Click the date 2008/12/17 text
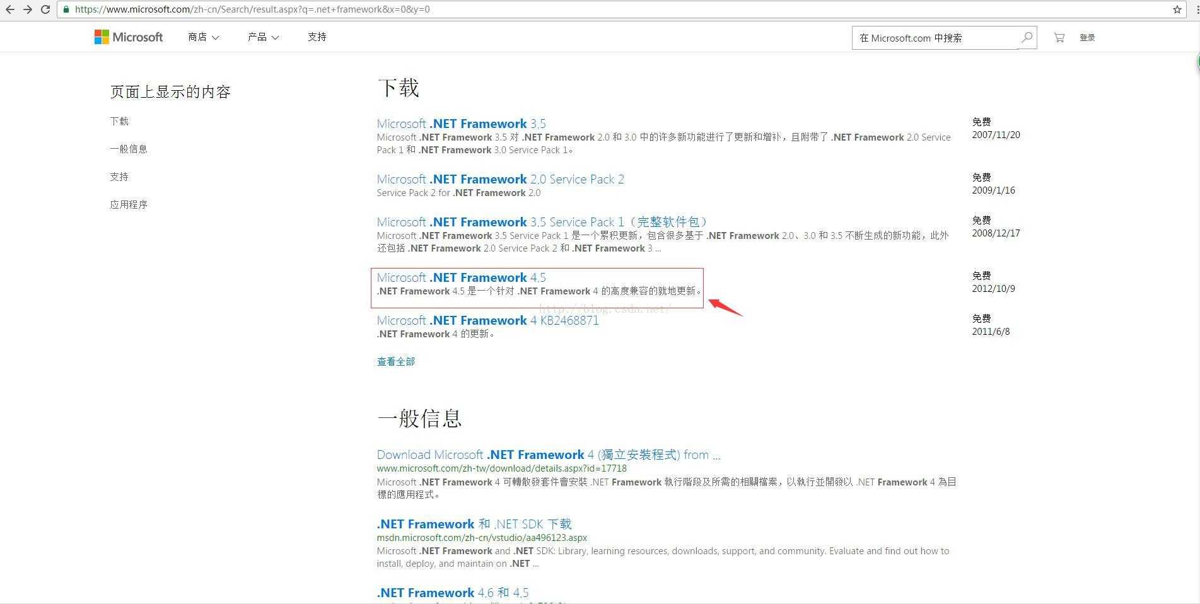This screenshot has height=604, width=1200. click(x=996, y=233)
